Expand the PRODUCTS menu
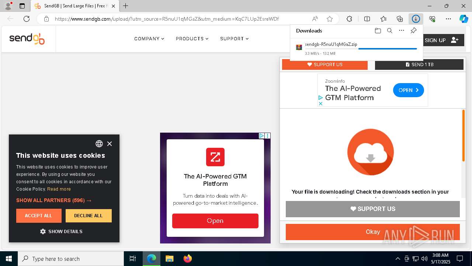 point(192,39)
